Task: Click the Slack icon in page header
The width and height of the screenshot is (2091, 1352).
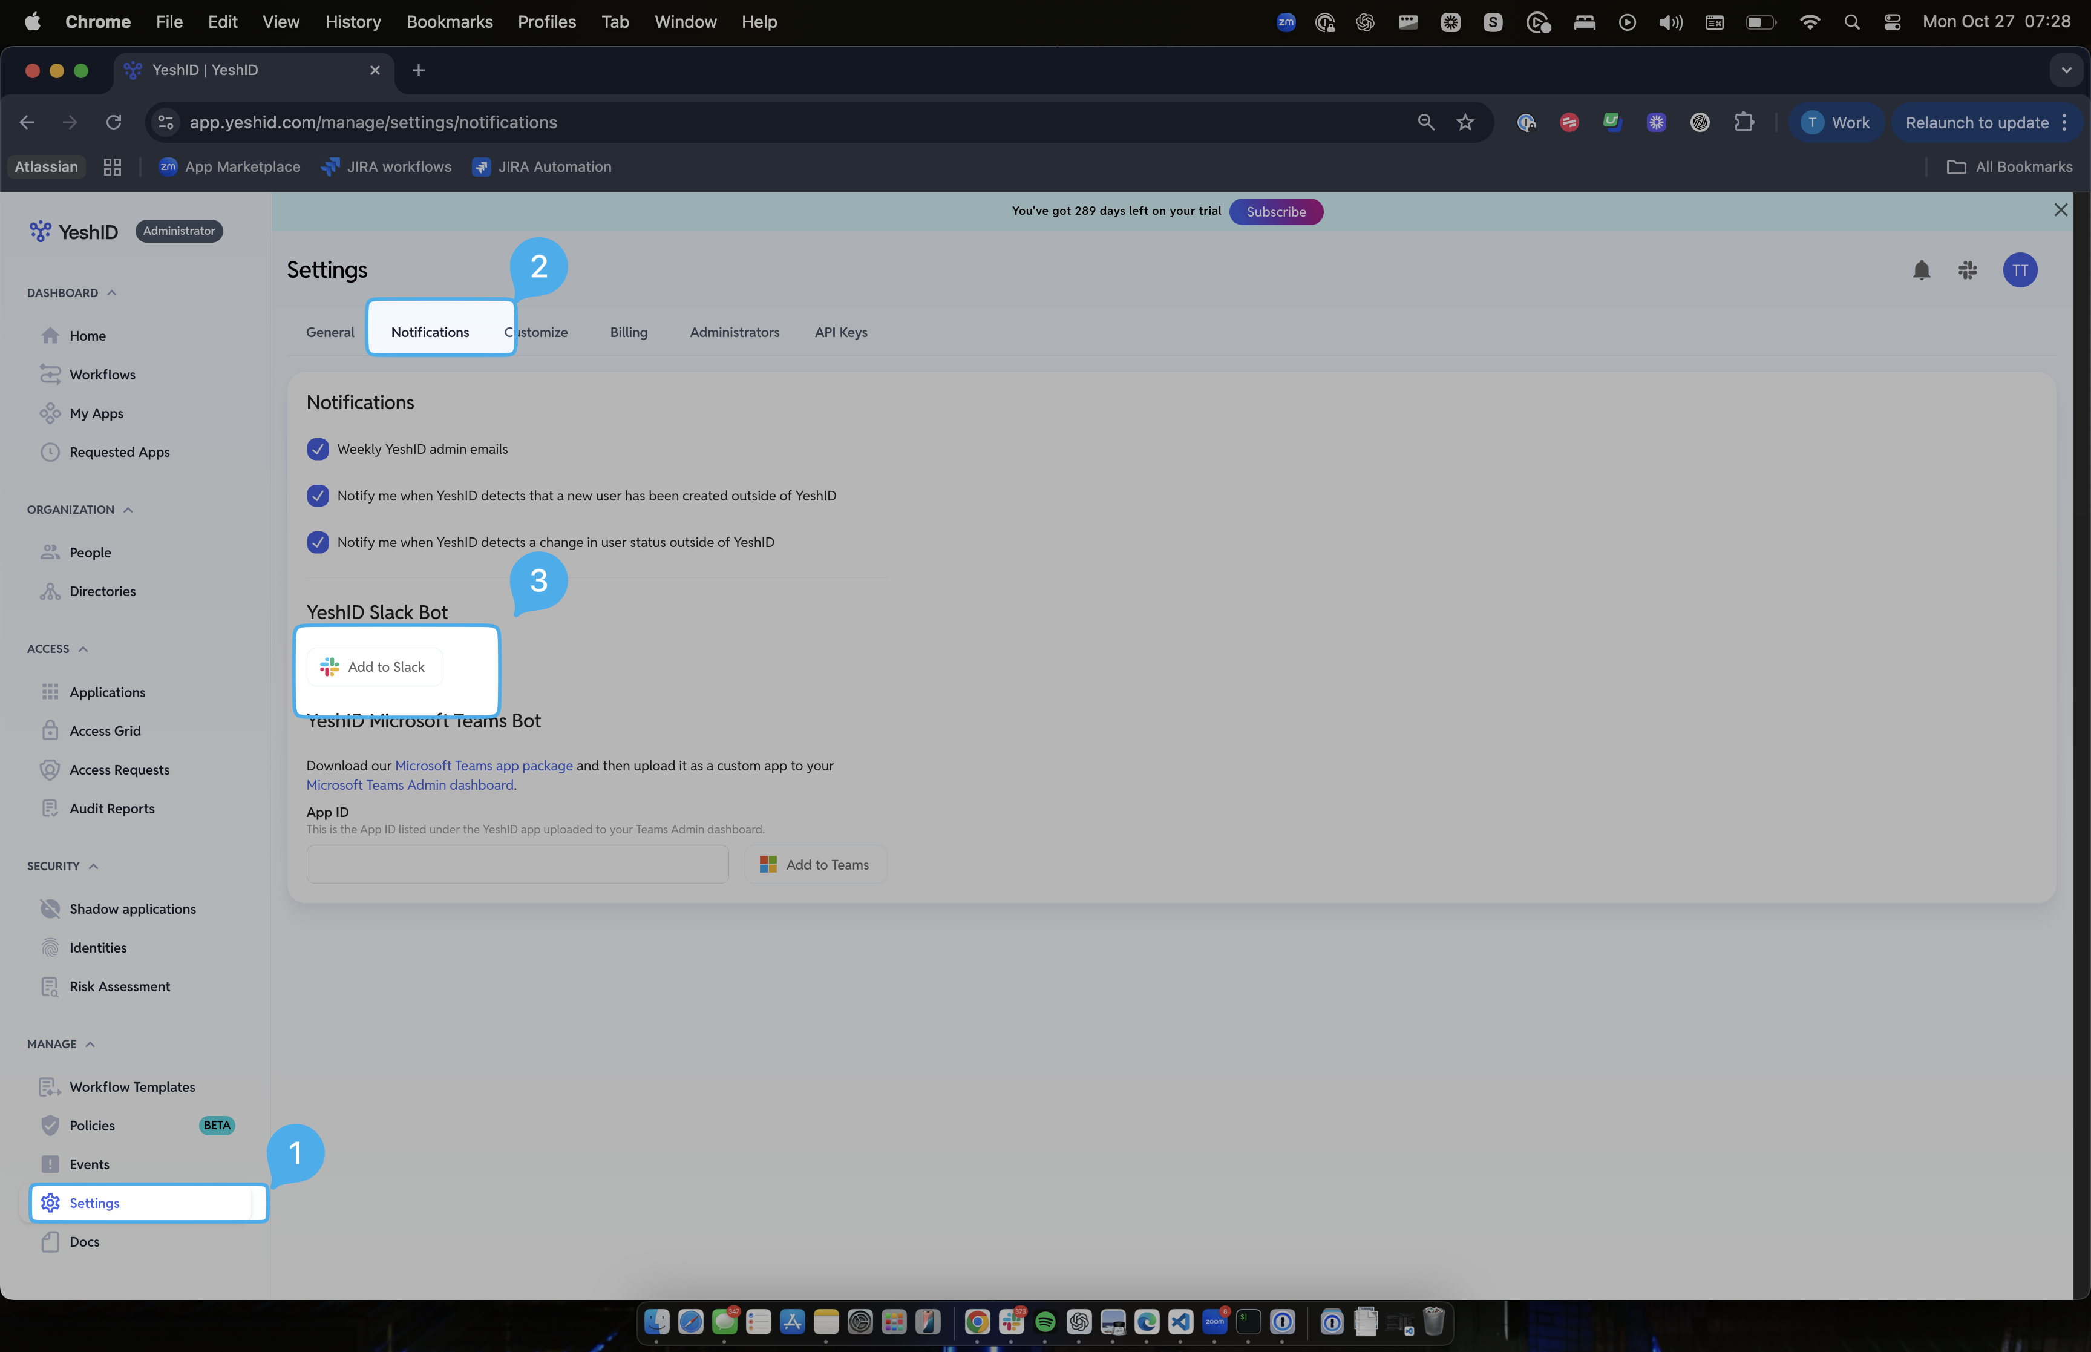Action: tap(1968, 271)
